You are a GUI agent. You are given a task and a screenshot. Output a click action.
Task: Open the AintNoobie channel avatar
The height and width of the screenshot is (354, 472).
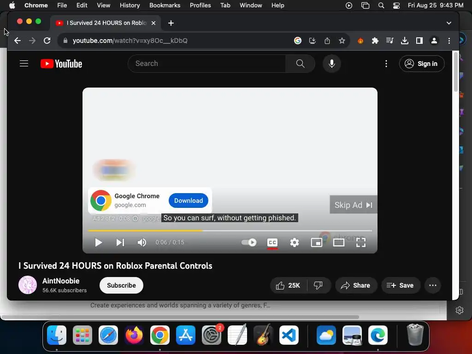[28, 285]
